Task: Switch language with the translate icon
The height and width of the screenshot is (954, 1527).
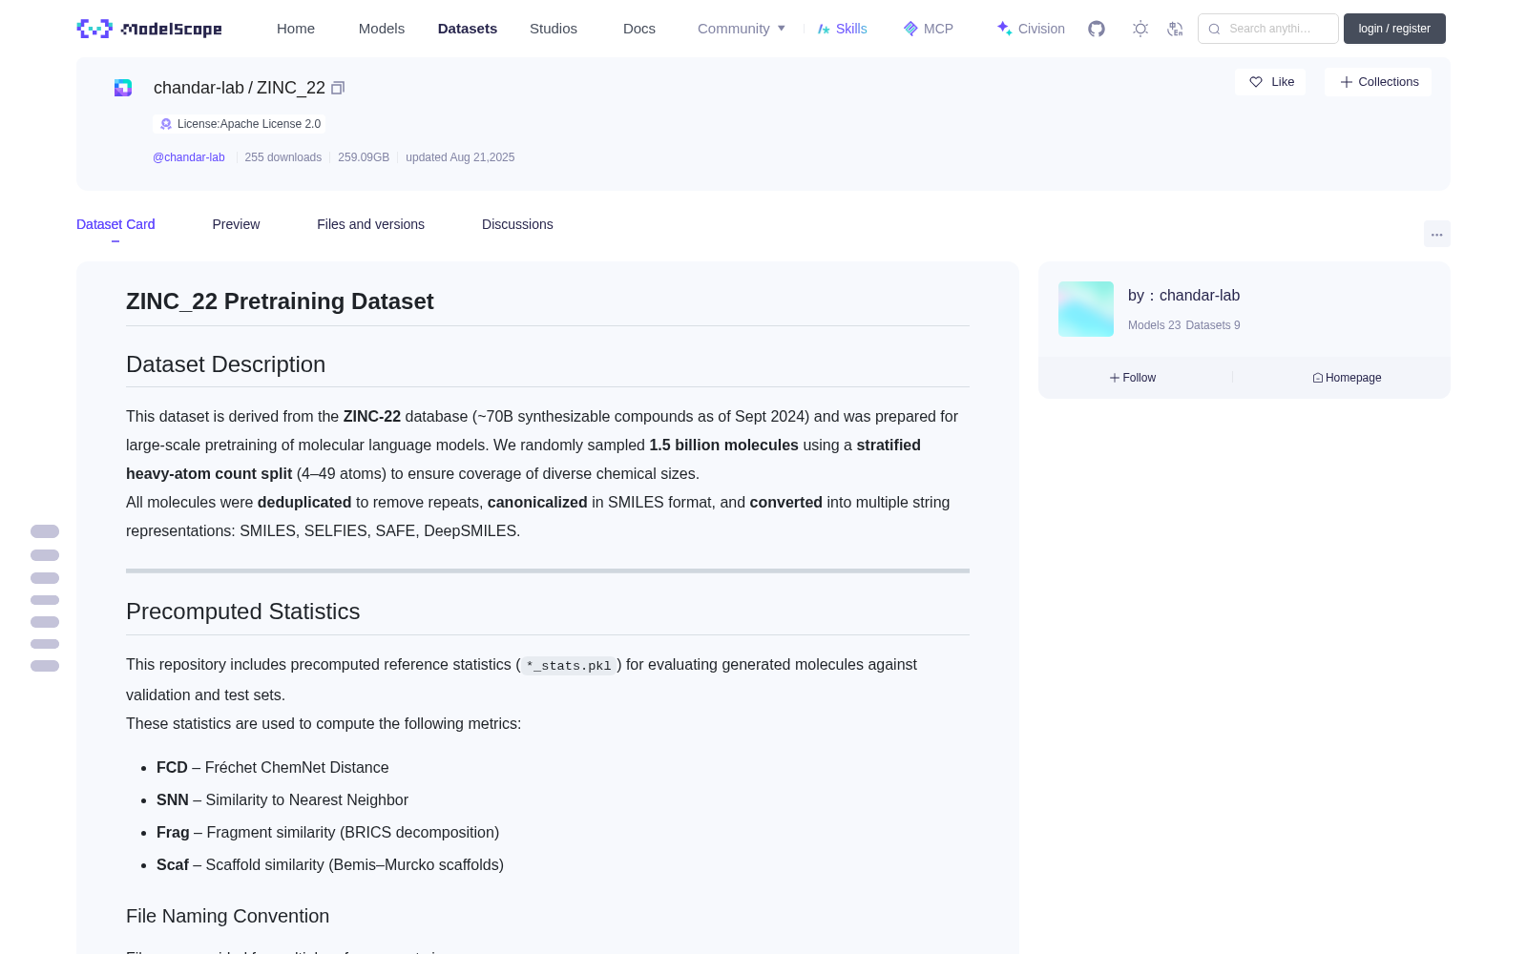Action: tap(1175, 29)
